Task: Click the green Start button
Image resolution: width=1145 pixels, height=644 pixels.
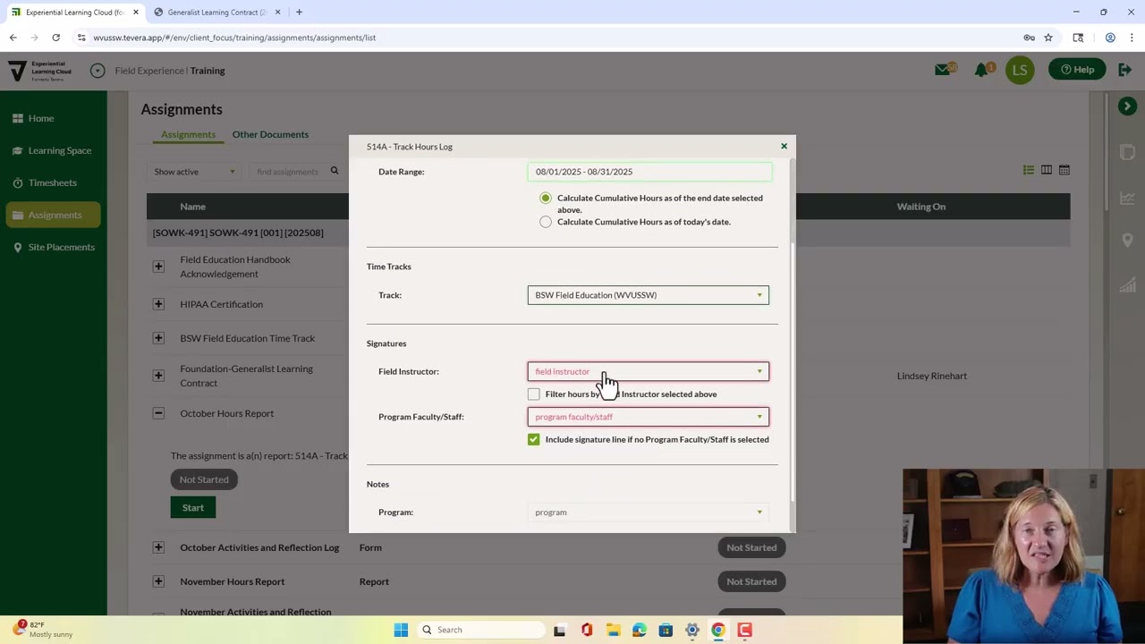Action: [193, 507]
